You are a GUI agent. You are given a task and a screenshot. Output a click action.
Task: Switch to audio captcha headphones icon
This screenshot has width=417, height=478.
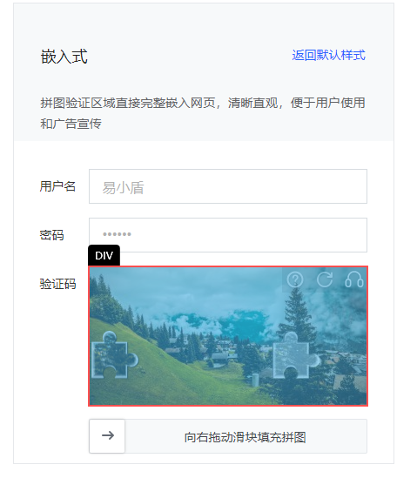(354, 279)
